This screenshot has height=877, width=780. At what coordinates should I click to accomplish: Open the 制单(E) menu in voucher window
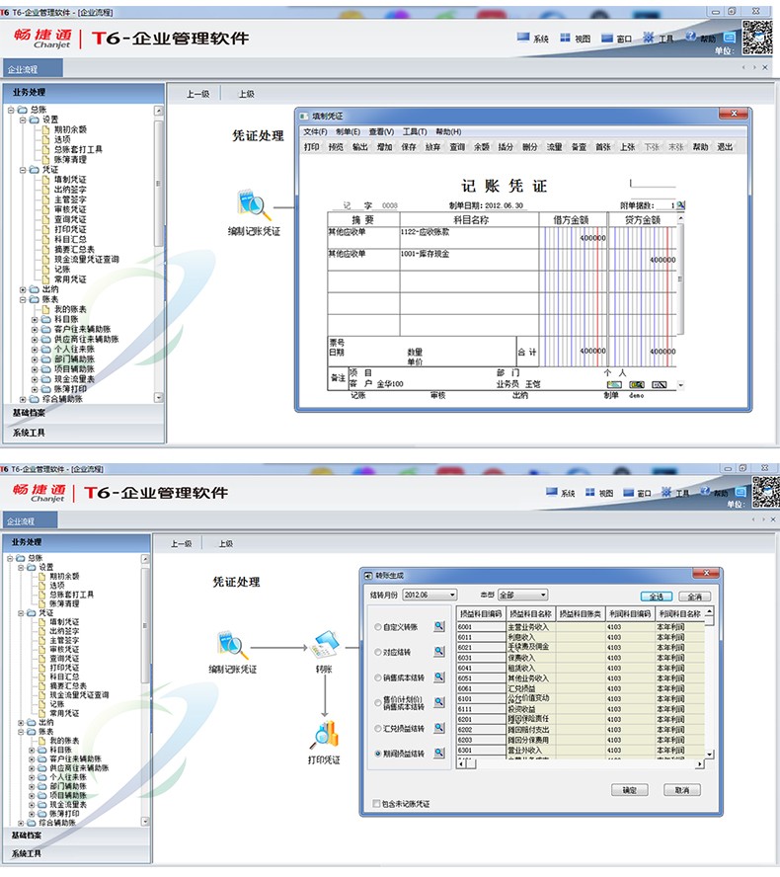coord(348,131)
